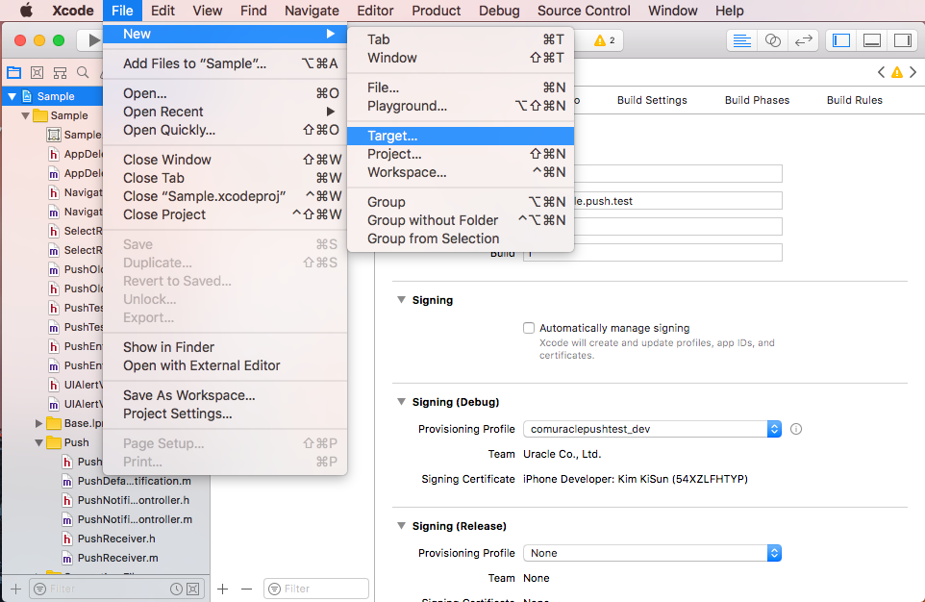Switch to Build Rules tab
The image size is (925, 602).
pyautogui.click(x=854, y=100)
